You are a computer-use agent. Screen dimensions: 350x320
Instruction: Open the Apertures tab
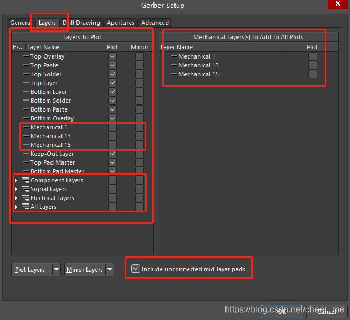[121, 23]
